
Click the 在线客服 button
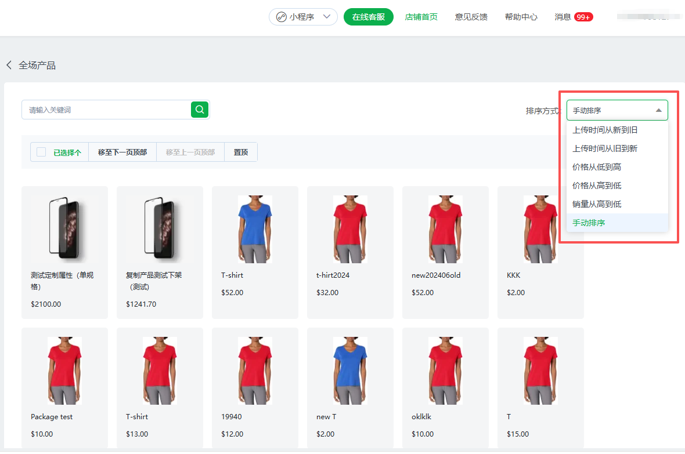368,17
